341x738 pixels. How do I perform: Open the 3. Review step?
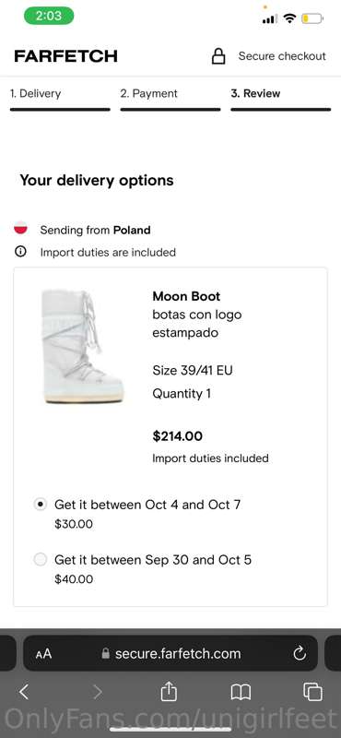click(281, 98)
